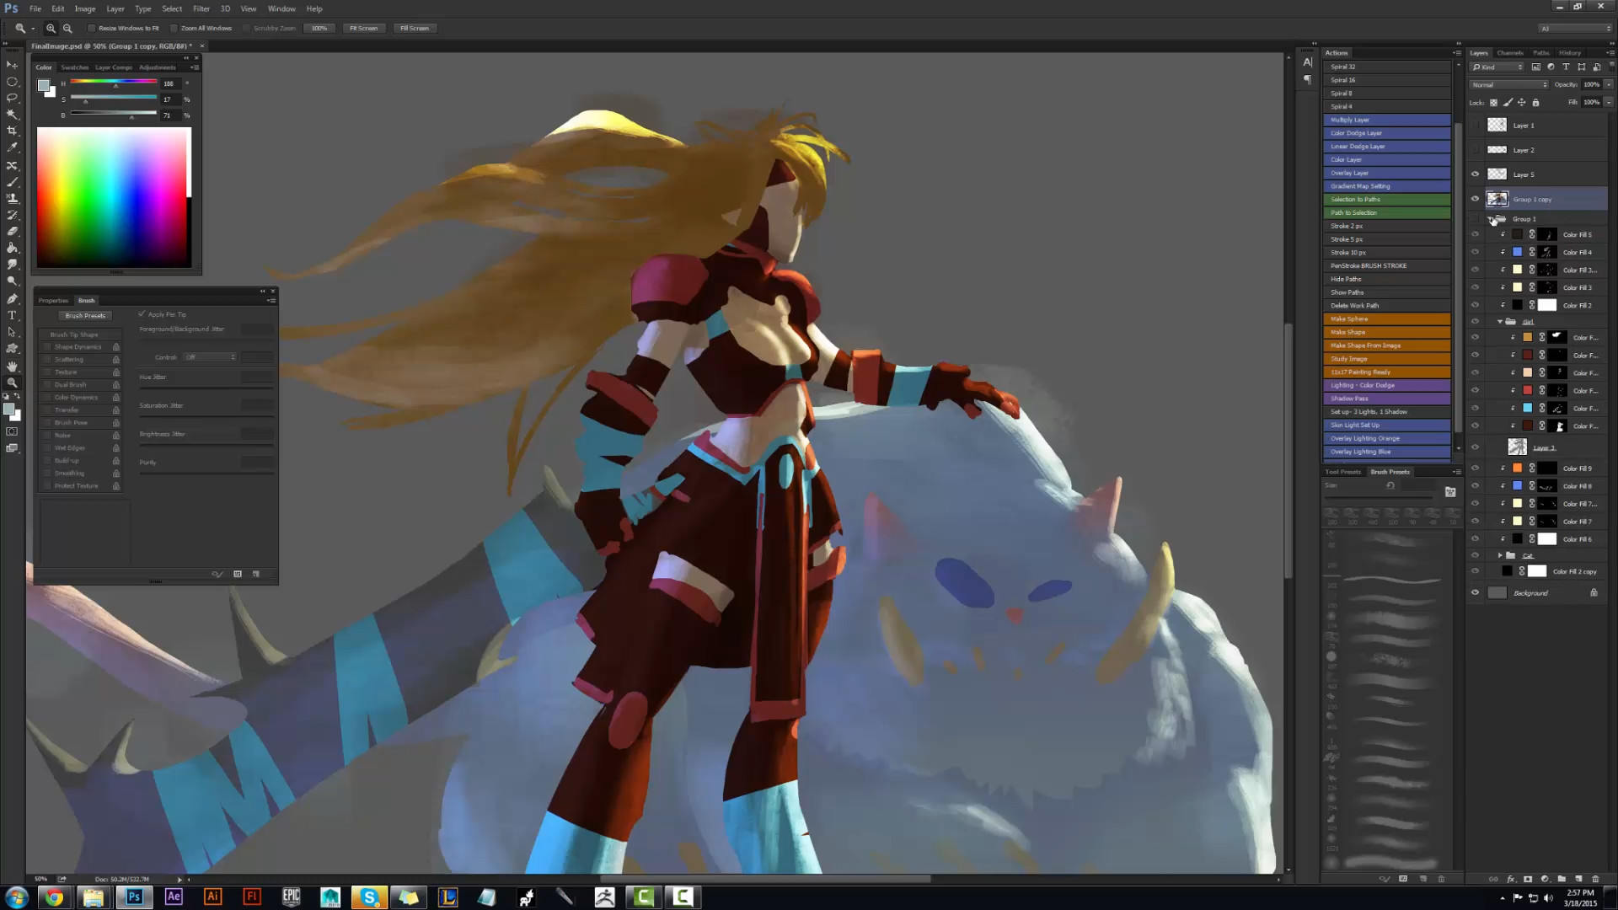Select the Eraser tool
This screenshot has height=910, width=1618.
pos(12,232)
